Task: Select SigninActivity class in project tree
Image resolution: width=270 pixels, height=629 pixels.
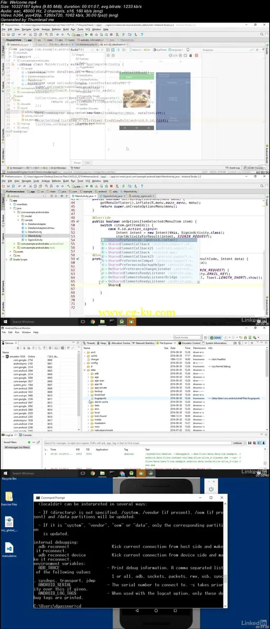Action: (35, 240)
